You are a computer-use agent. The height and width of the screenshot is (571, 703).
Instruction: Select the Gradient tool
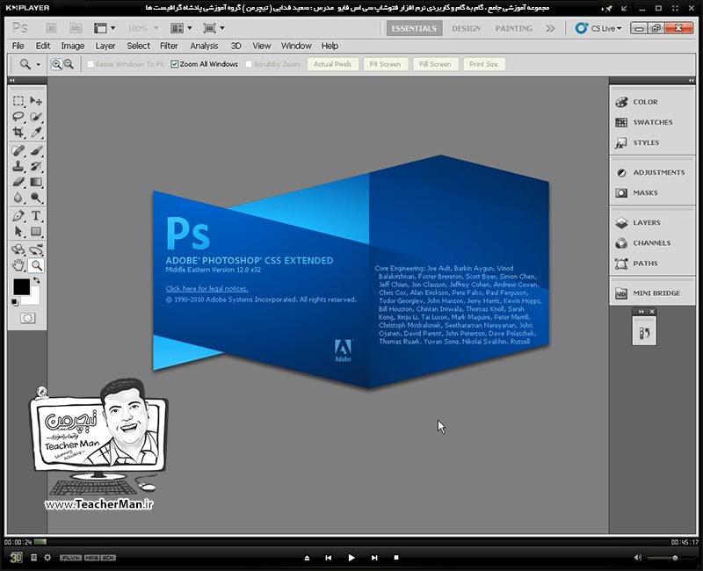pos(36,182)
